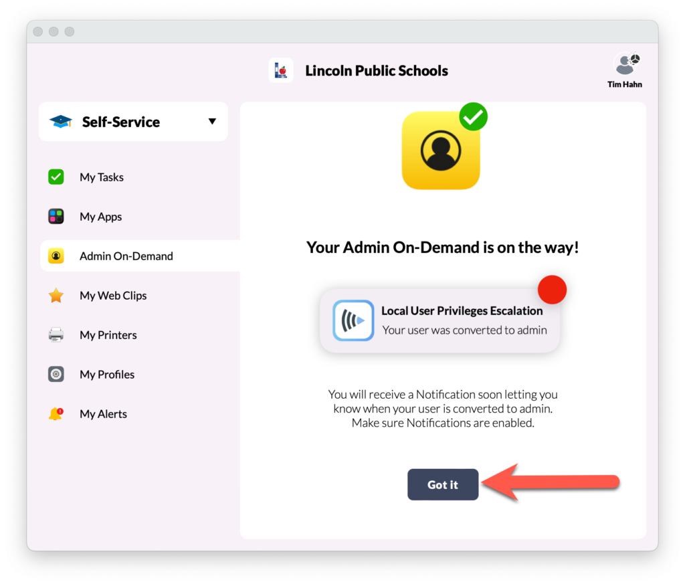Click the Tim Hahn user avatar

(x=625, y=65)
